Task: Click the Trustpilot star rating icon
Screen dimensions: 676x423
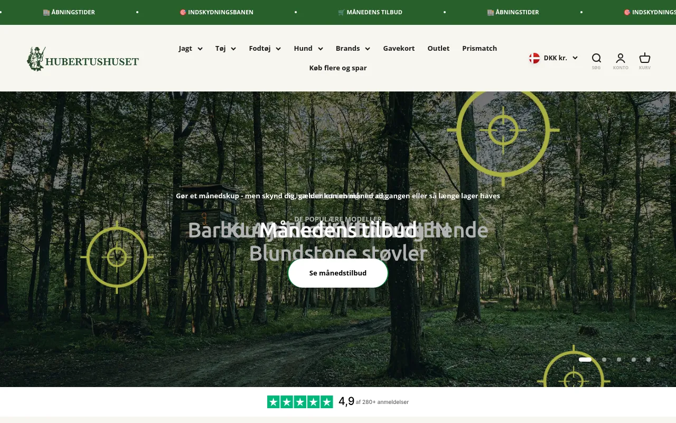Action: click(299, 402)
